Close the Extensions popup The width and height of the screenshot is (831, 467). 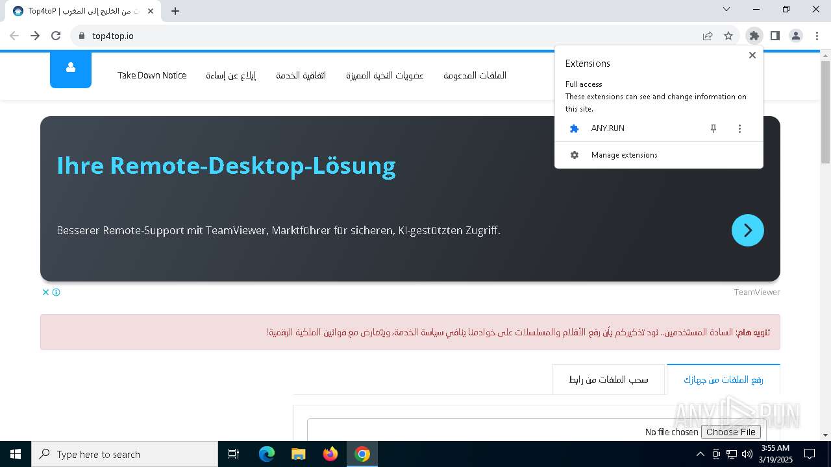[752, 55]
